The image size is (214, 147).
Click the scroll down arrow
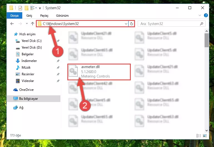point(206,131)
